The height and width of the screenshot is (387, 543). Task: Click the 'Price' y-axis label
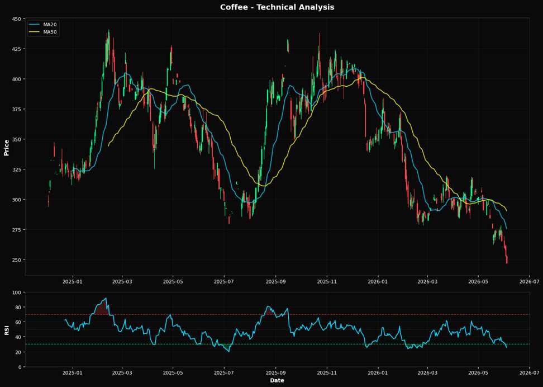[x=6, y=148]
